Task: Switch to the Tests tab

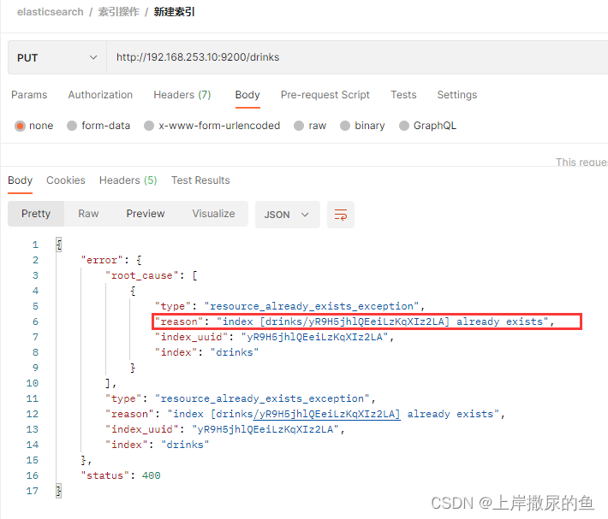Action: coord(403,95)
